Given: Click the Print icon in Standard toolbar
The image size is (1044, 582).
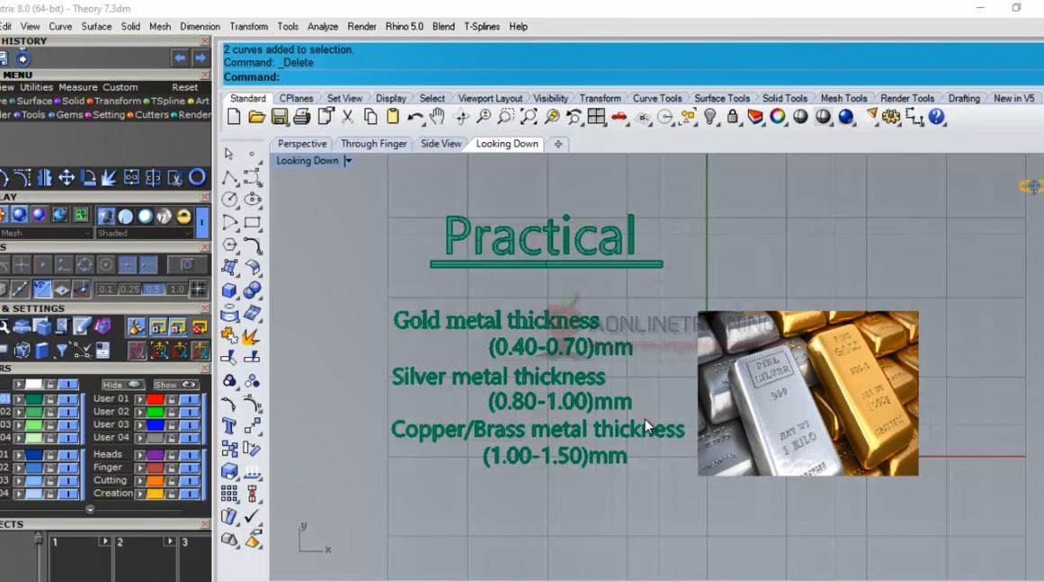Looking at the screenshot, I should pos(301,117).
